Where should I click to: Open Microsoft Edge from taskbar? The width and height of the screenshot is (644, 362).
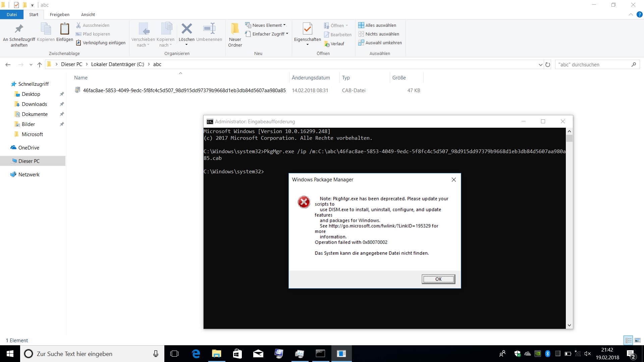point(196,354)
